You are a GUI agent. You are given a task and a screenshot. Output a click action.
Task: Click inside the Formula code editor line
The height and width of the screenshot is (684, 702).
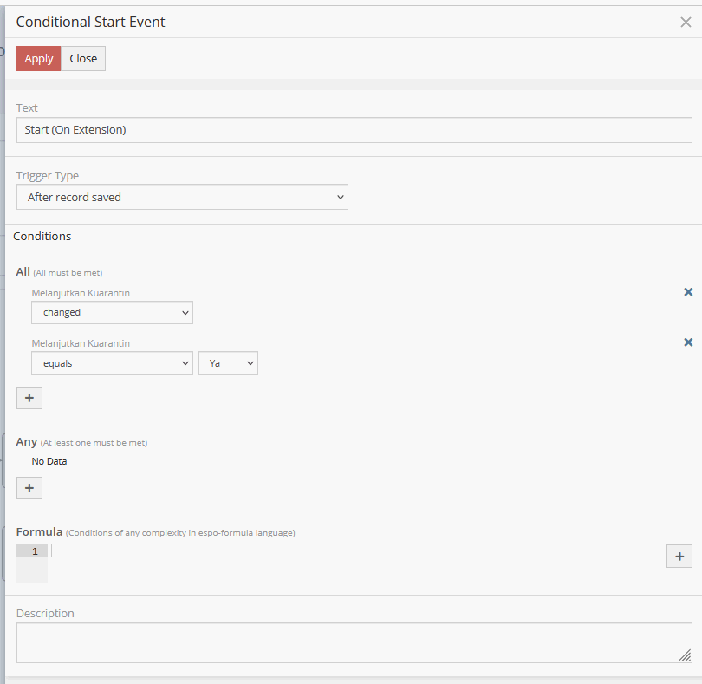coord(347,551)
